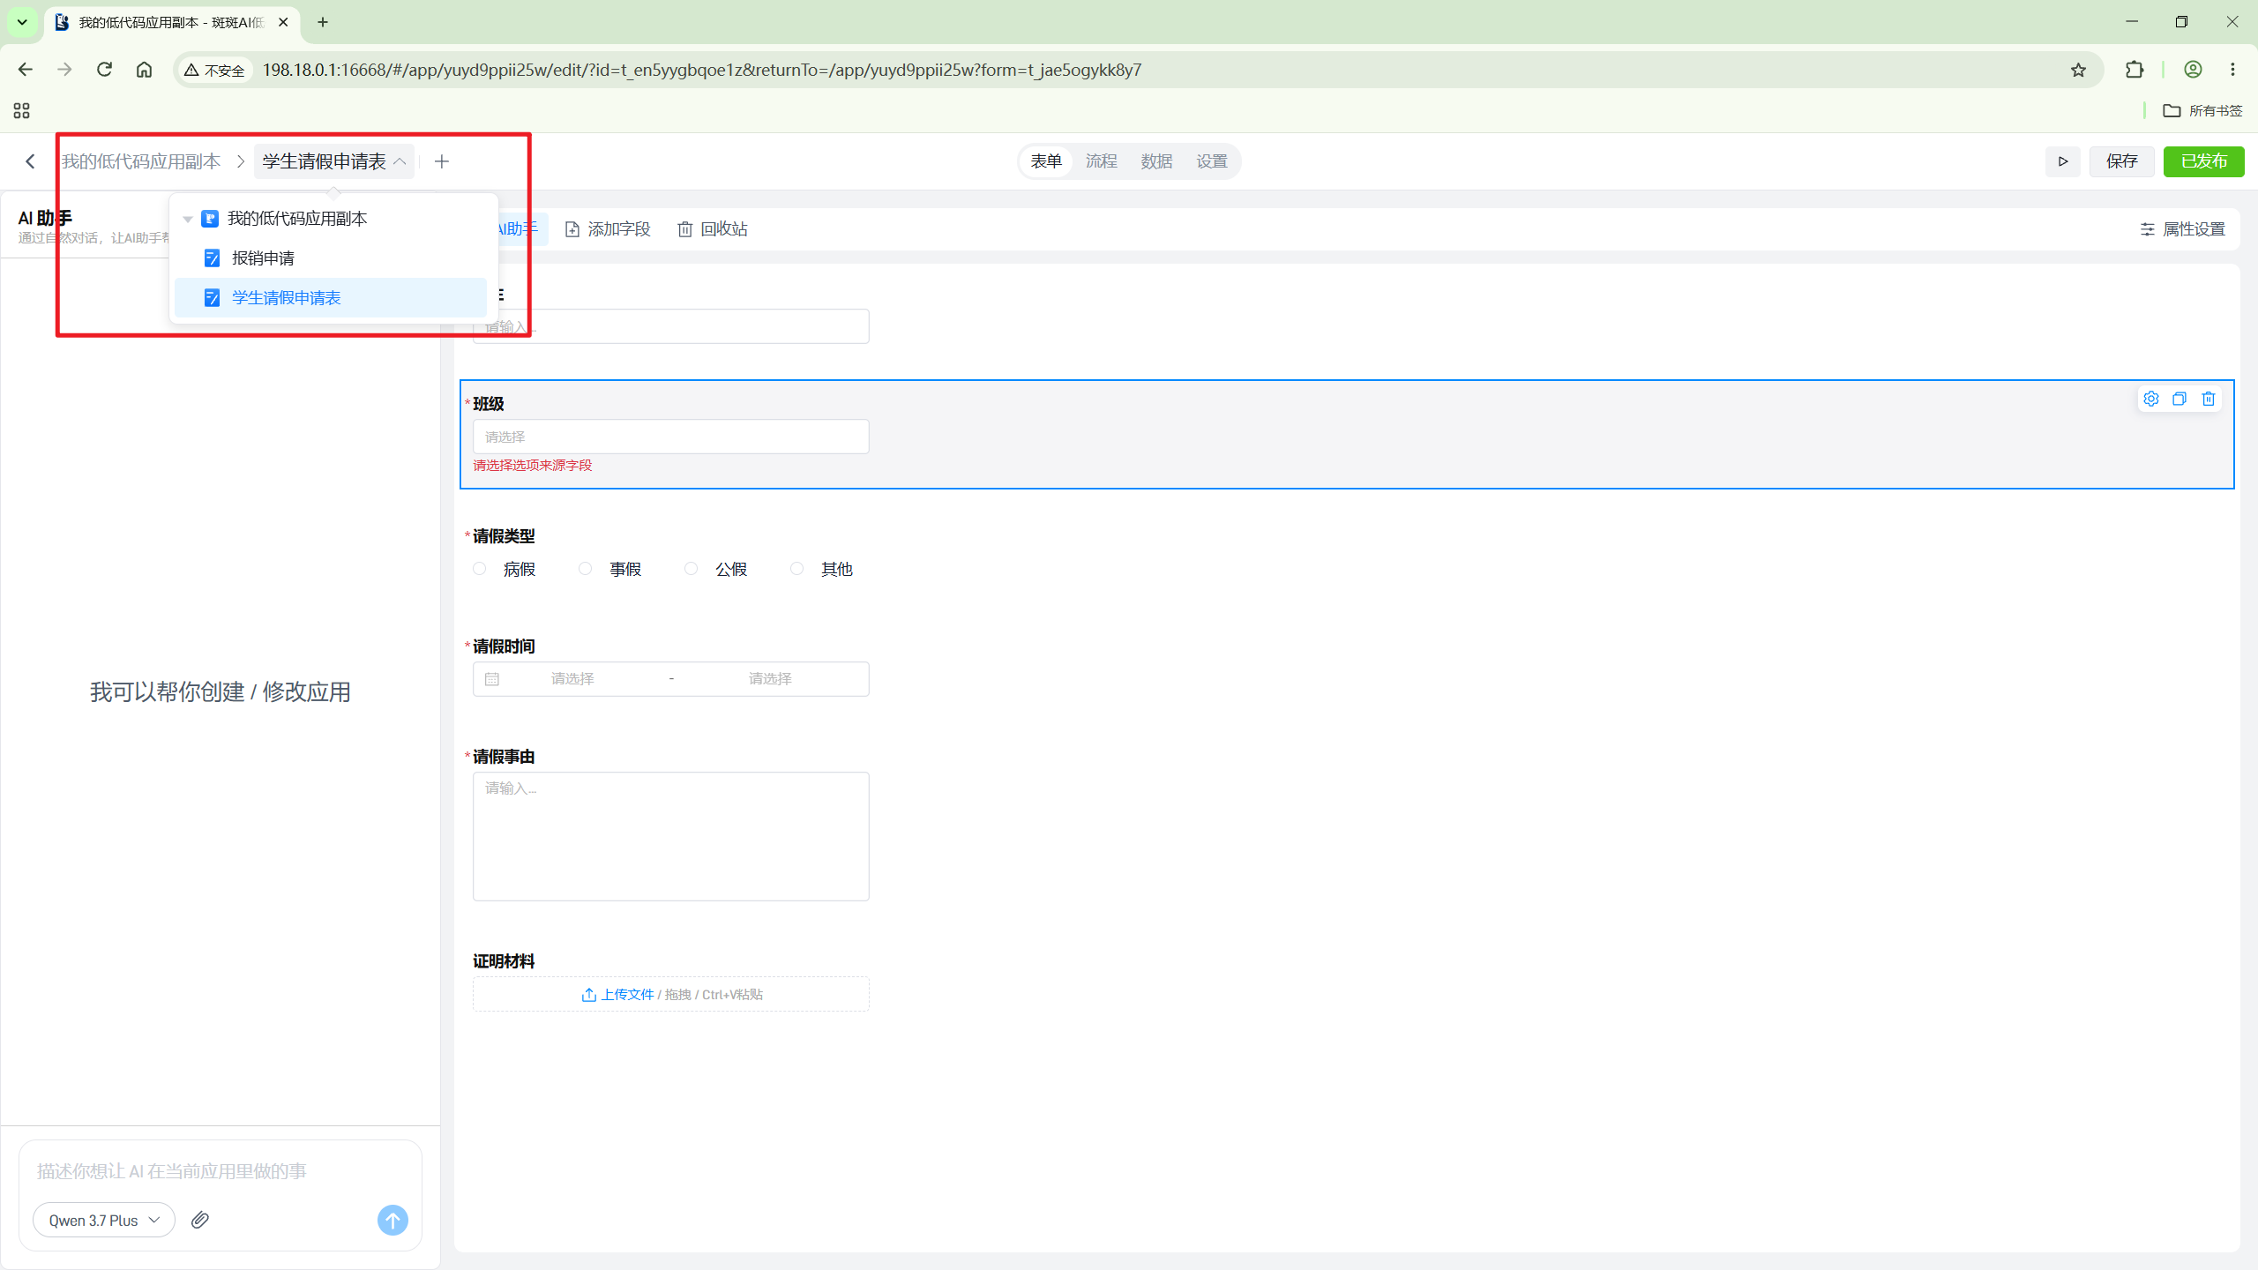Select the 其他 radio option
This screenshot has width=2258, height=1270.
click(x=796, y=569)
